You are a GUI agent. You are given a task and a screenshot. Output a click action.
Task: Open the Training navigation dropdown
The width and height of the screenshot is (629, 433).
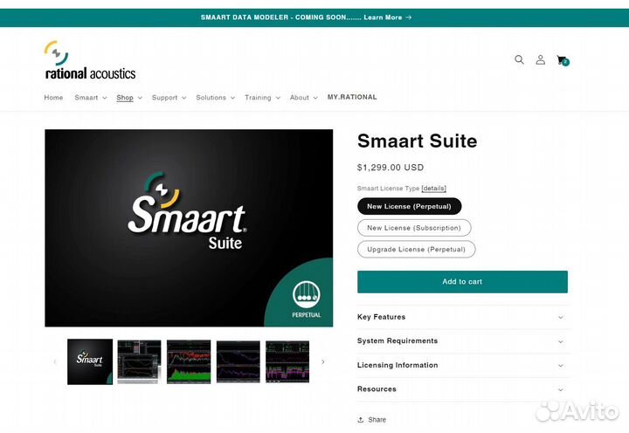pos(262,98)
